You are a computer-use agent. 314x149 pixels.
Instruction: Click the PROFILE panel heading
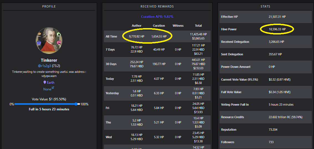tap(49, 6)
